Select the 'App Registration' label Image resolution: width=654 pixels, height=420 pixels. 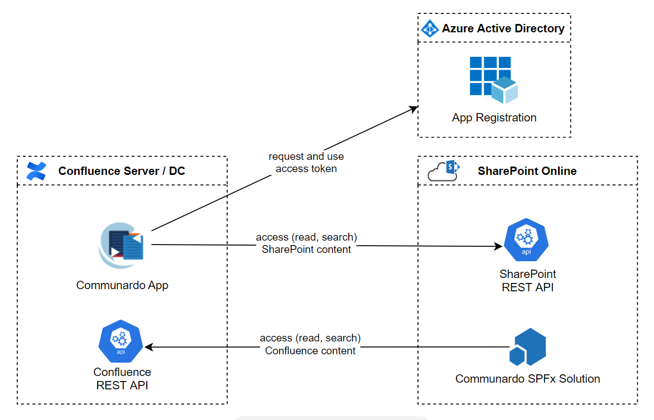494,118
